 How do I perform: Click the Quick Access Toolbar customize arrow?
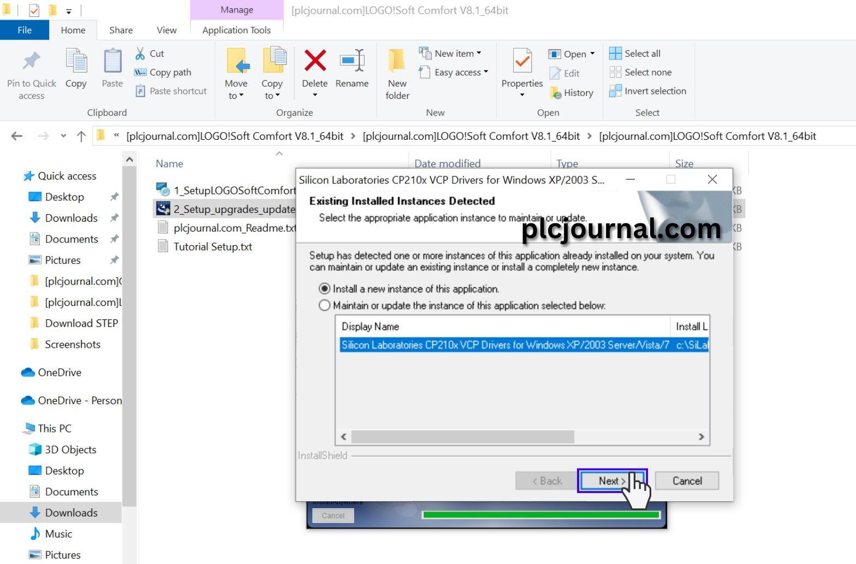69,10
